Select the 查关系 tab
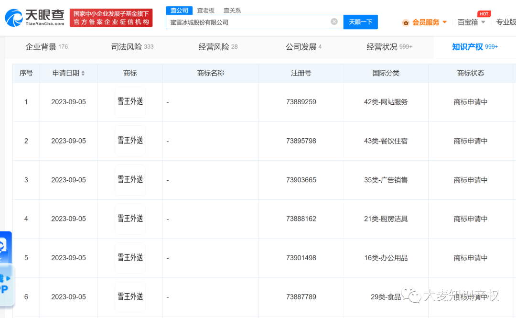Image resolution: width=516 pixels, height=318 pixels. click(232, 10)
